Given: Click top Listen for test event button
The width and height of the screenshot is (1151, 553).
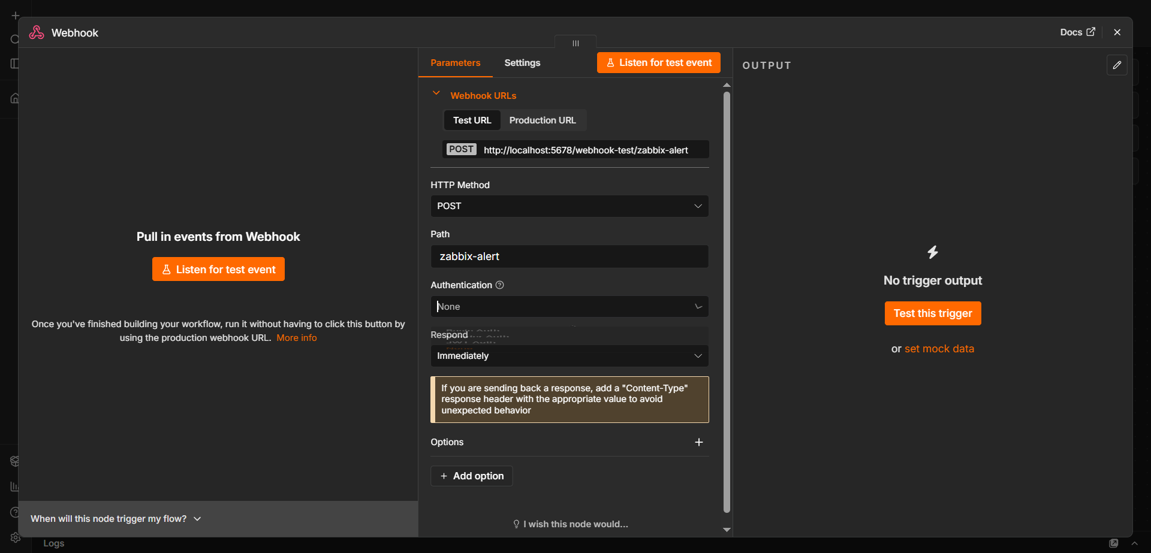Looking at the screenshot, I should pyautogui.click(x=658, y=63).
